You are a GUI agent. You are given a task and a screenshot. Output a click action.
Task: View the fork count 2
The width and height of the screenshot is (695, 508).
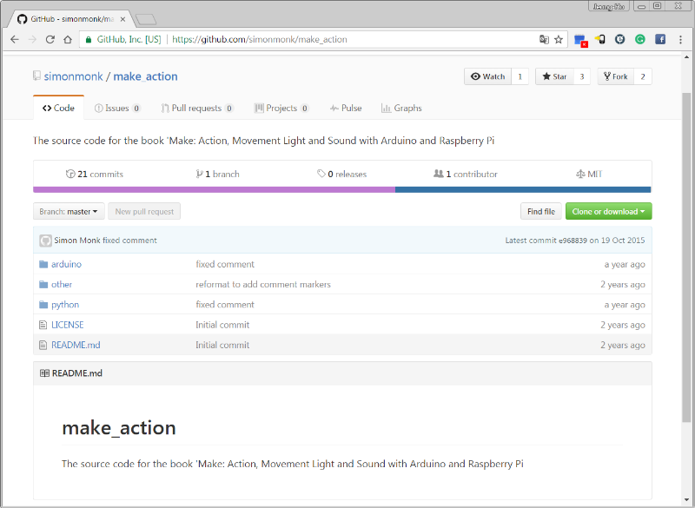(643, 76)
